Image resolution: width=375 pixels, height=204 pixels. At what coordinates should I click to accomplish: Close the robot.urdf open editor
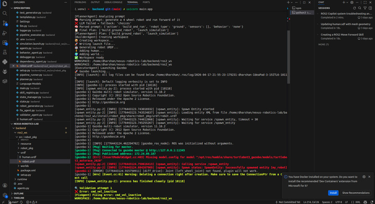(x=13, y=66)
